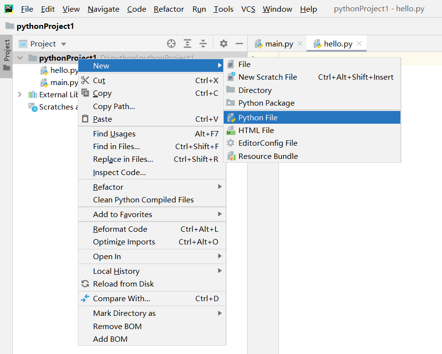This screenshot has width=442, height=354.
Task: Open the Edit menu
Action: (48, 9)
